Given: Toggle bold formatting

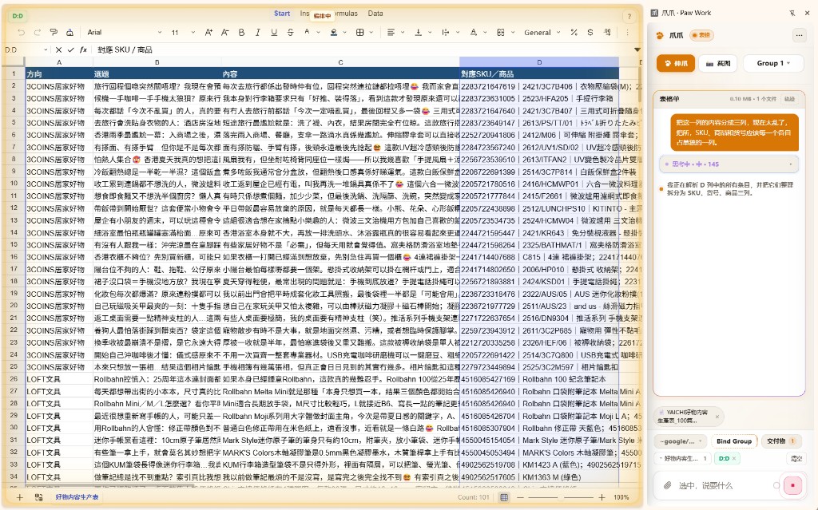Looking at the screenshot, I should click(241, 33).
